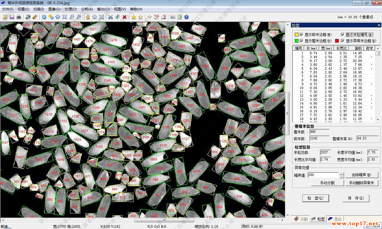Image resolution: width=382 pixels, height=229 pixels.
Task: Toggle the 显示碎米边框 checkbox
Action: pyautogui.click(x=301, y=35)
